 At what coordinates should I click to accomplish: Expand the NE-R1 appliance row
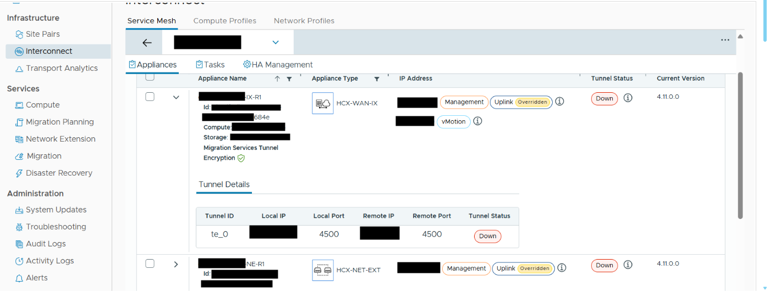(176, 265)
